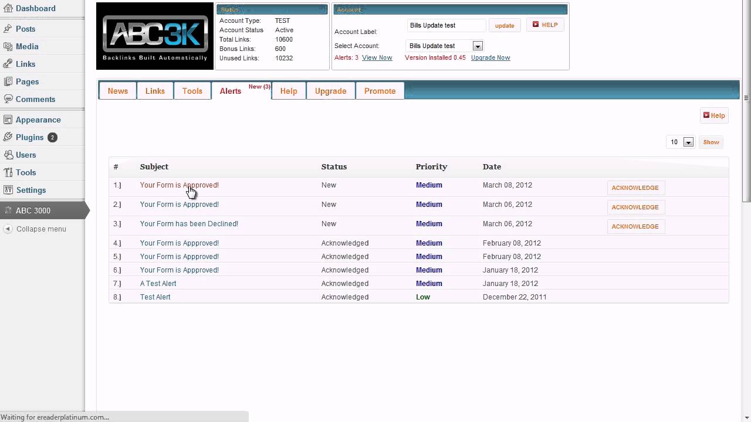Go to the Upgrade tab
Viewport: 751px width, 422px height.
tap(331, 91)
